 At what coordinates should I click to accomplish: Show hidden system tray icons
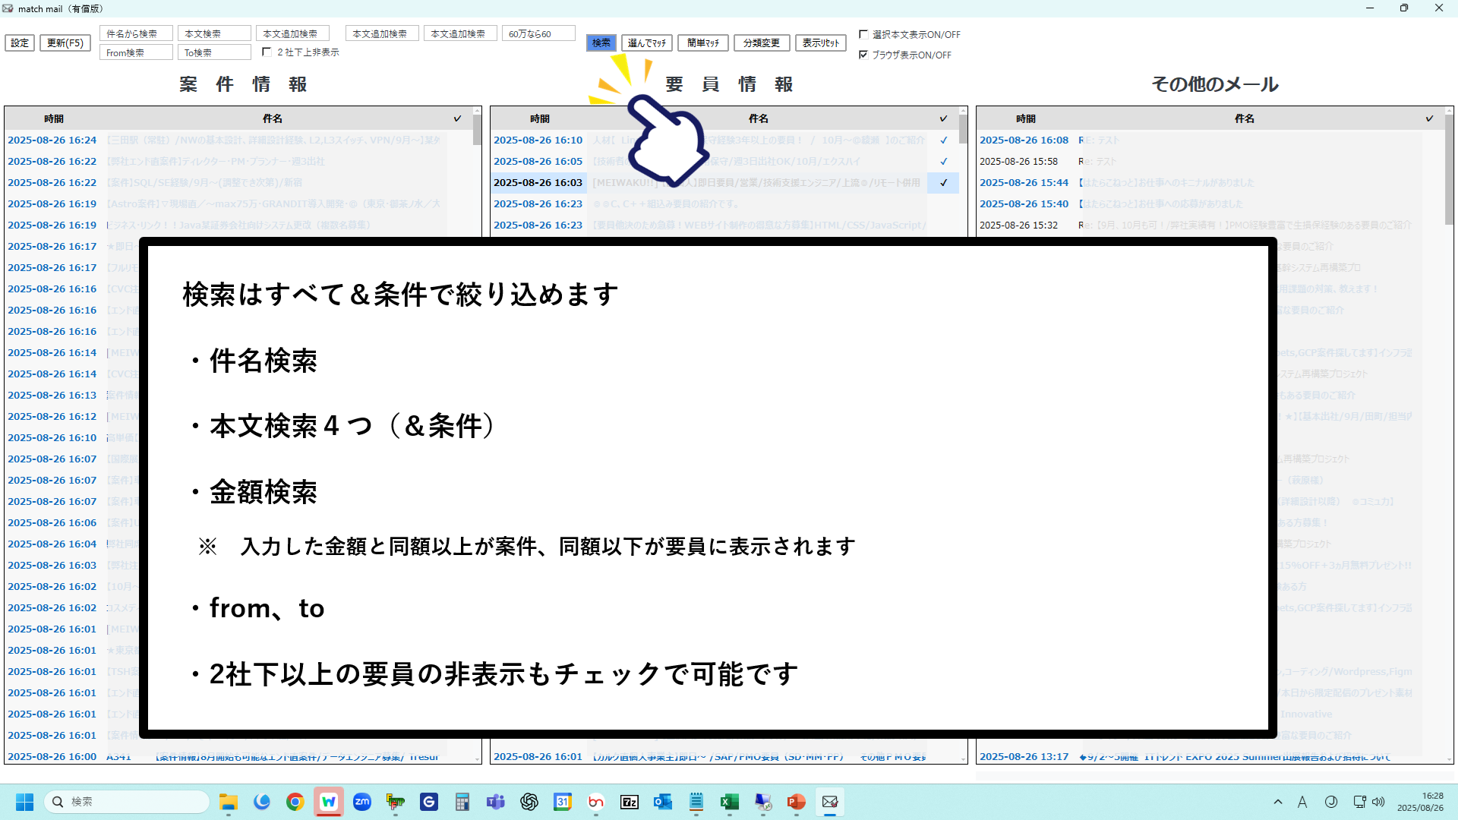point(1278,802)
